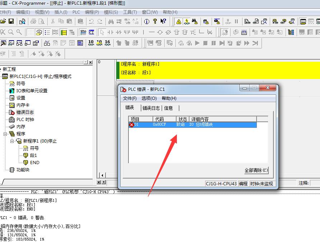
Task: Collapse the 新程序1 tree node
Action: pos(12,141)
